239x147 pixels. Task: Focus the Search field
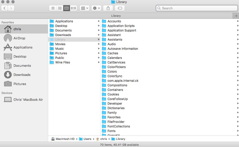click(x=197, y=8)
